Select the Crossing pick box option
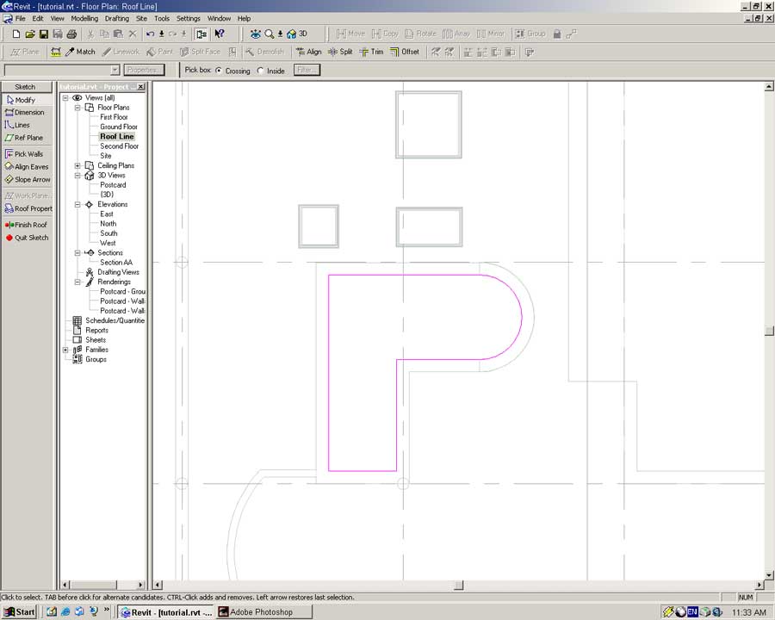Screen dimensions: 775x620 point(219,71)
